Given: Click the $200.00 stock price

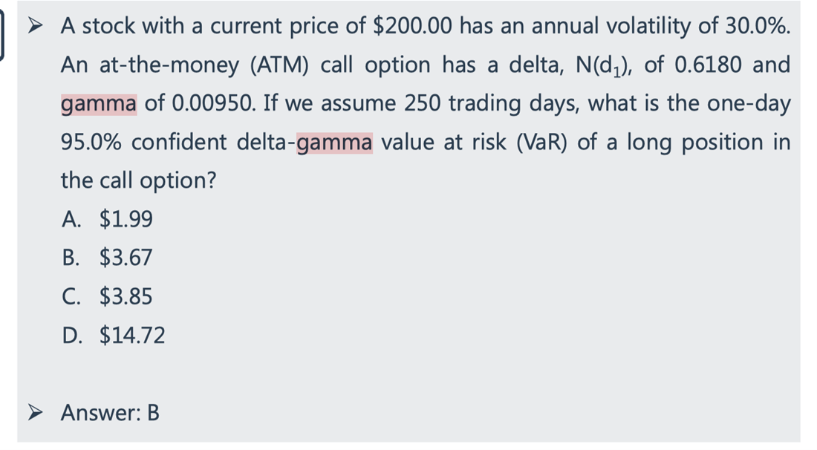Looking at the screenshot, I should 413,25.
